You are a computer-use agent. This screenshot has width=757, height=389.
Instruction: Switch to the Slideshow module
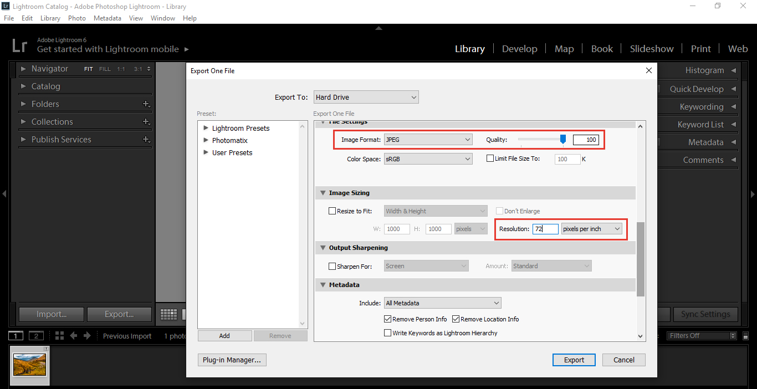pos(652,49)
